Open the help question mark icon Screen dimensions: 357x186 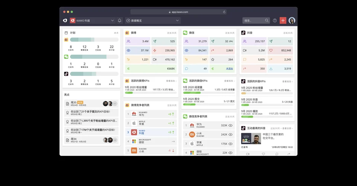tap(275, 20)
